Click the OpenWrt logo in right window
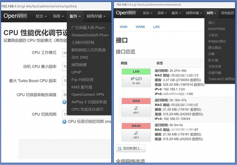 click(125, 13)
